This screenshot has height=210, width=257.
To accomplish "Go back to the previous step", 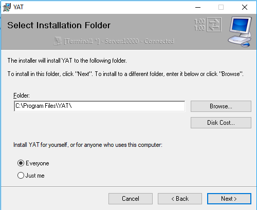I will [x=180, y=199].
